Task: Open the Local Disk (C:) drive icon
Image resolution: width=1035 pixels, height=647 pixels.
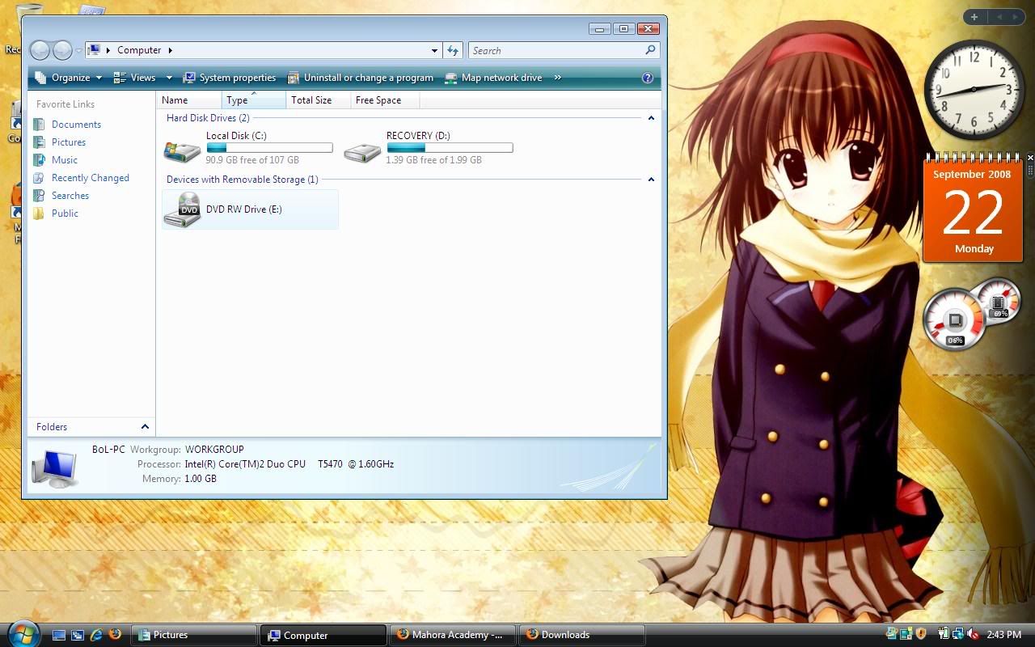Action: [x=183, y=150]
